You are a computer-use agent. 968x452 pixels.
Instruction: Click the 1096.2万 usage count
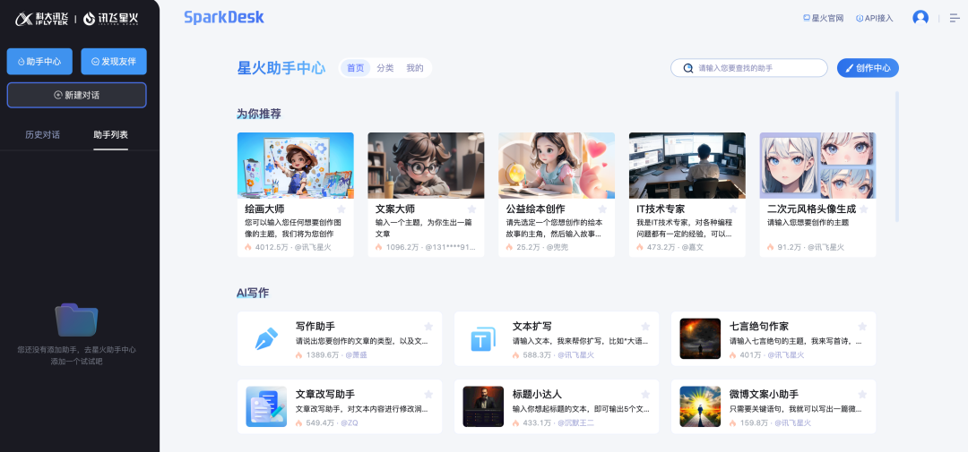(x=402, y=247)
